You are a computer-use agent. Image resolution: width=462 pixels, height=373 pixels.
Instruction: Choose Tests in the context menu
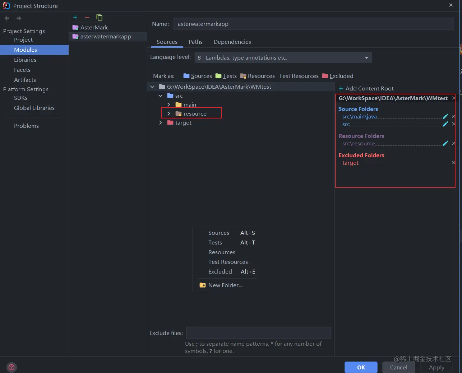point(227,242)
